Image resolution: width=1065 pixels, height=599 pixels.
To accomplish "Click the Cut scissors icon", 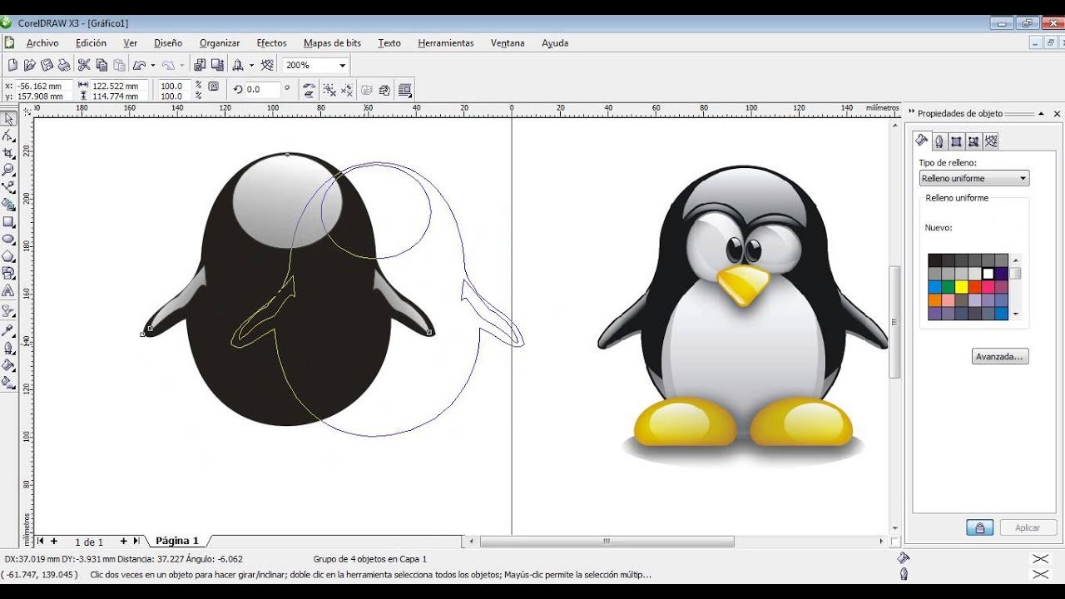I will click(84, 65).
